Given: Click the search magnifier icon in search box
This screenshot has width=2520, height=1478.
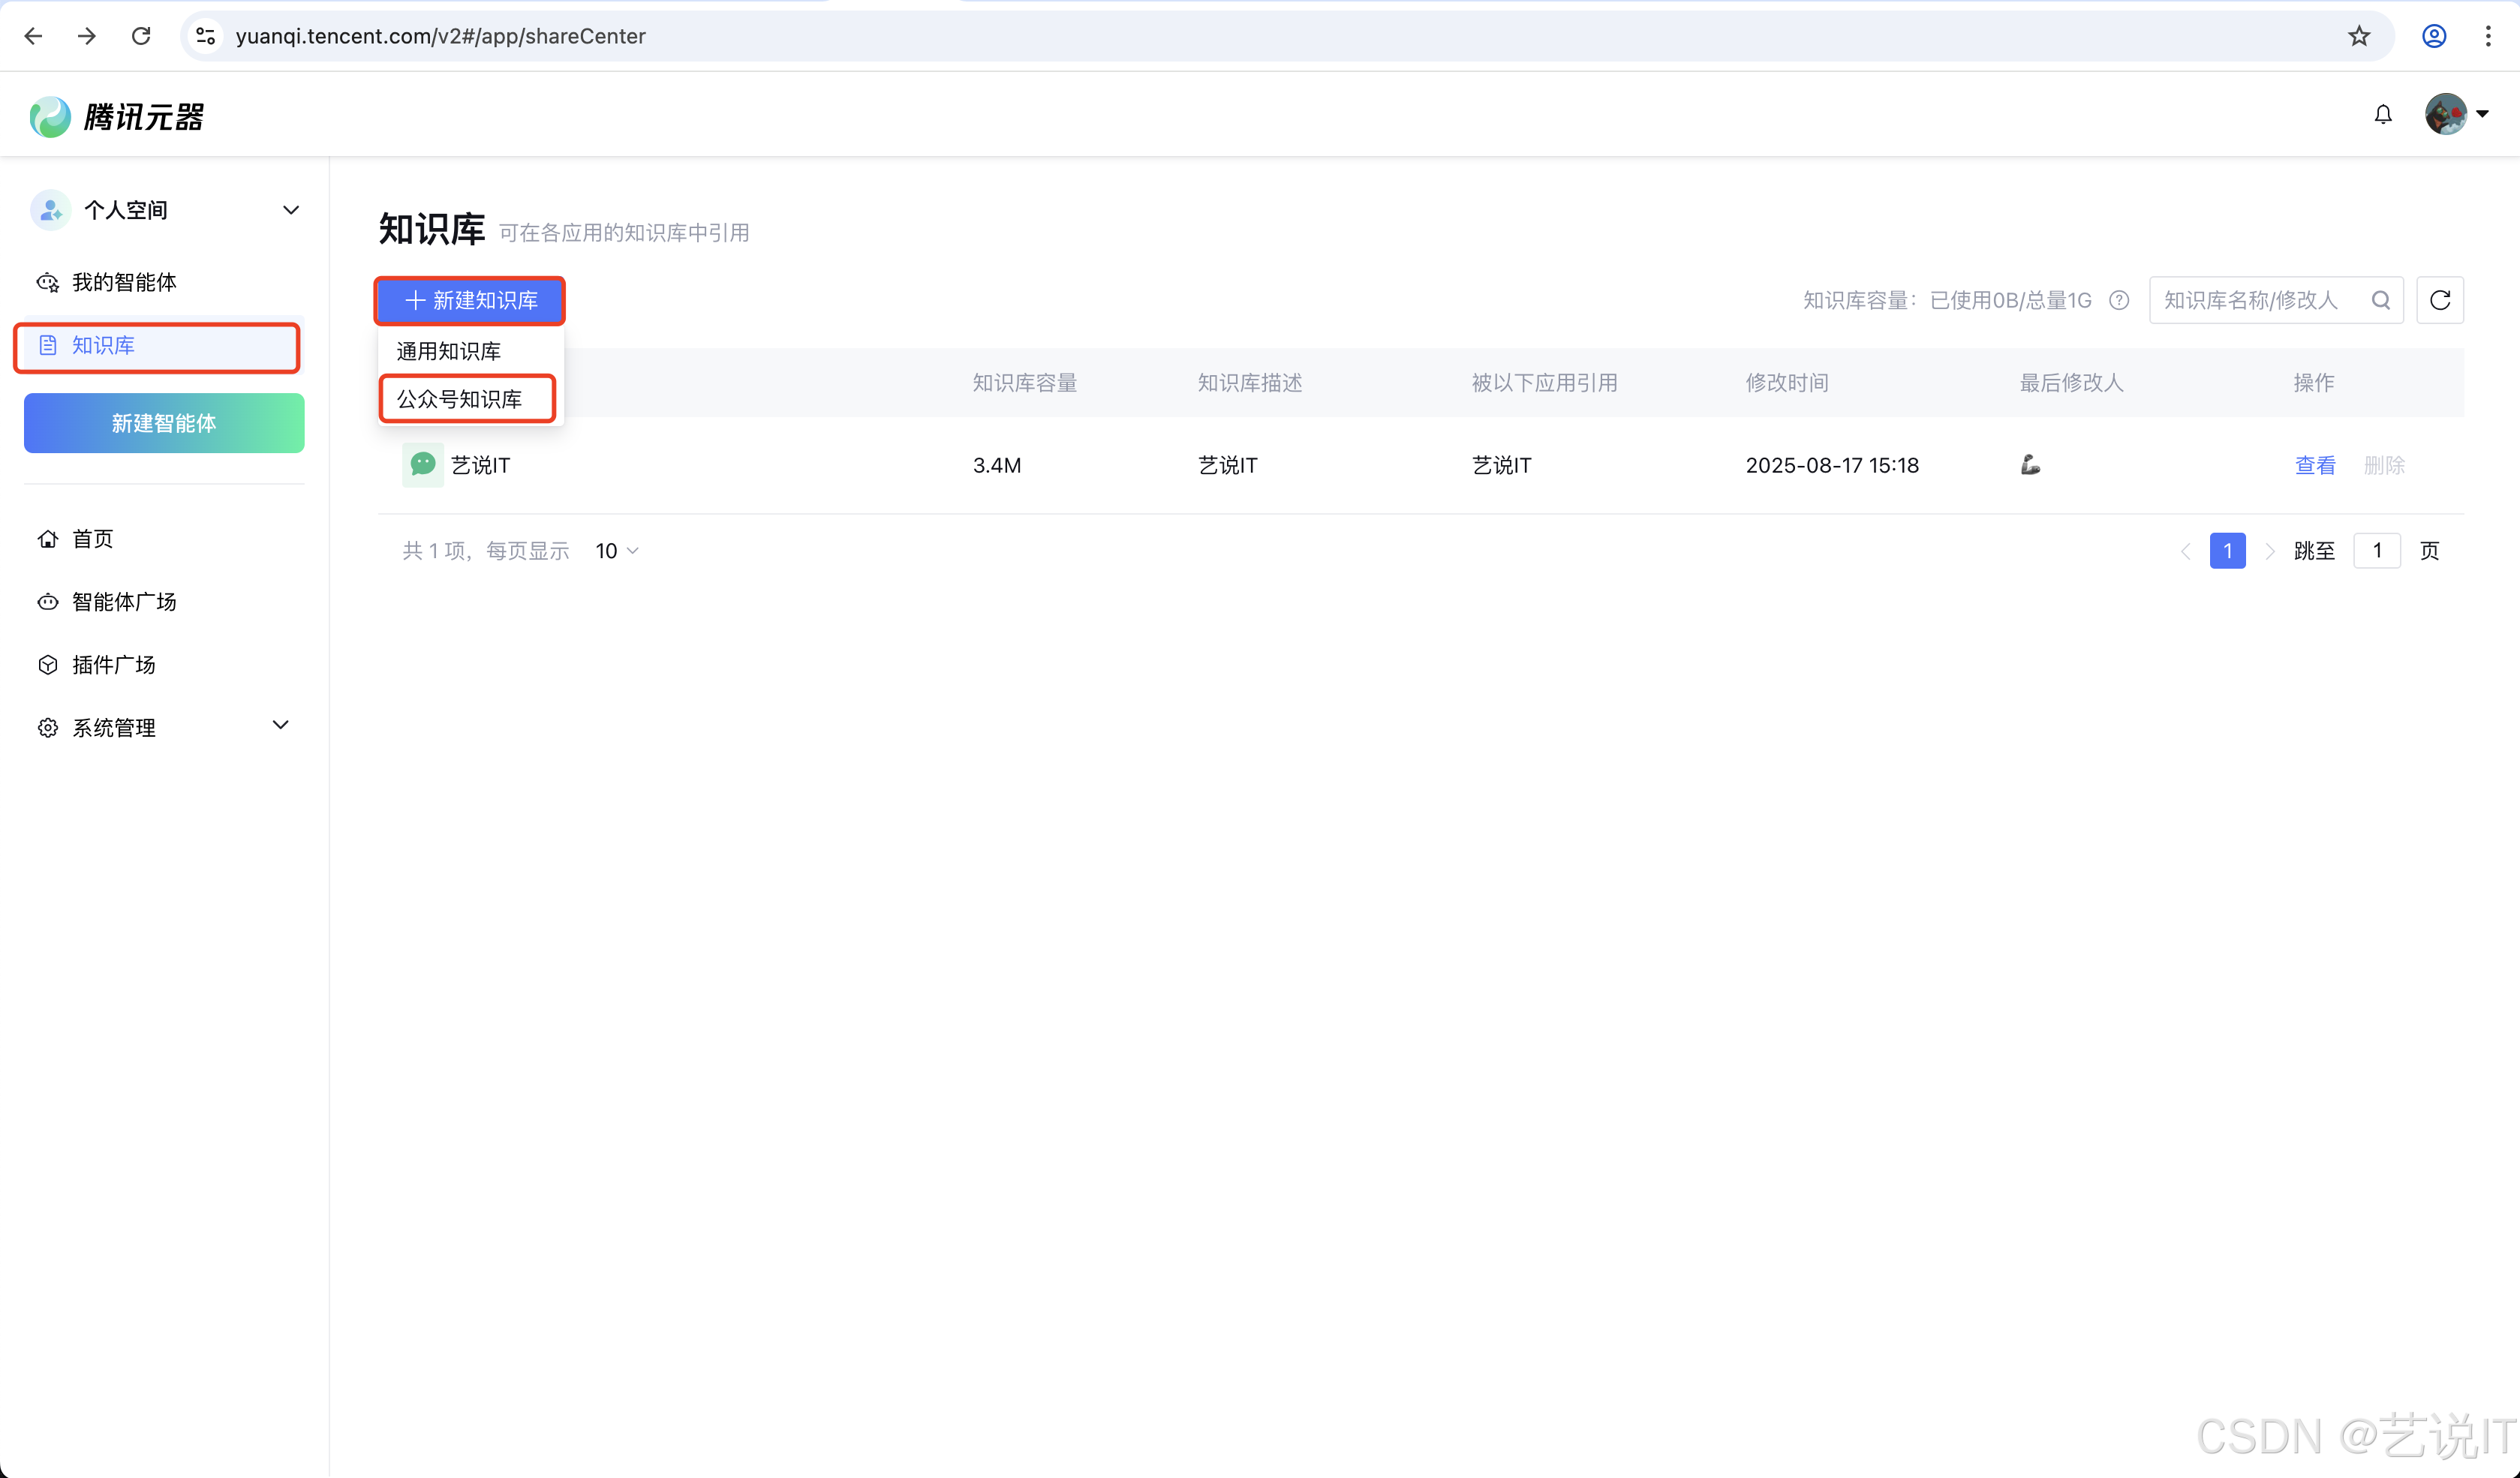Looking at the screenshot, I should [x=2381, y=300].
